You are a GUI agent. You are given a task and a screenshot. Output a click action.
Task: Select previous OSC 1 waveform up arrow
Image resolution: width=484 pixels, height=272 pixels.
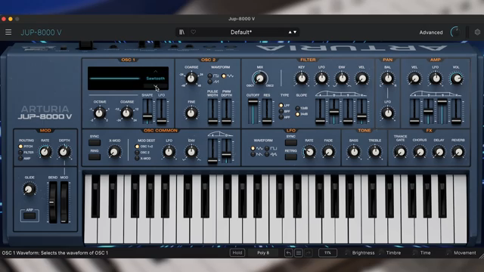coord(156,72)
